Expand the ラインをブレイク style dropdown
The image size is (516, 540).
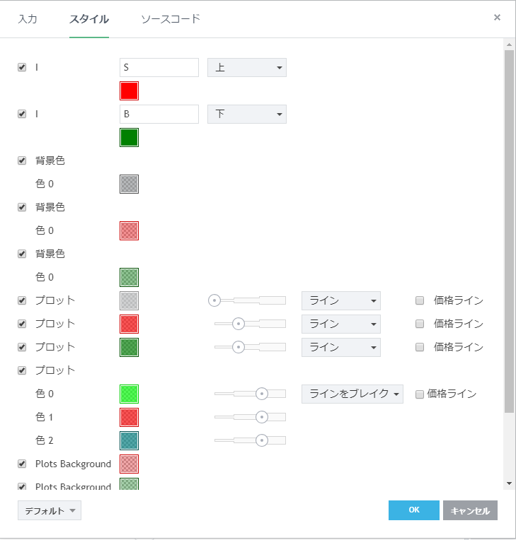pyautogui.click(x=352, y=394)
